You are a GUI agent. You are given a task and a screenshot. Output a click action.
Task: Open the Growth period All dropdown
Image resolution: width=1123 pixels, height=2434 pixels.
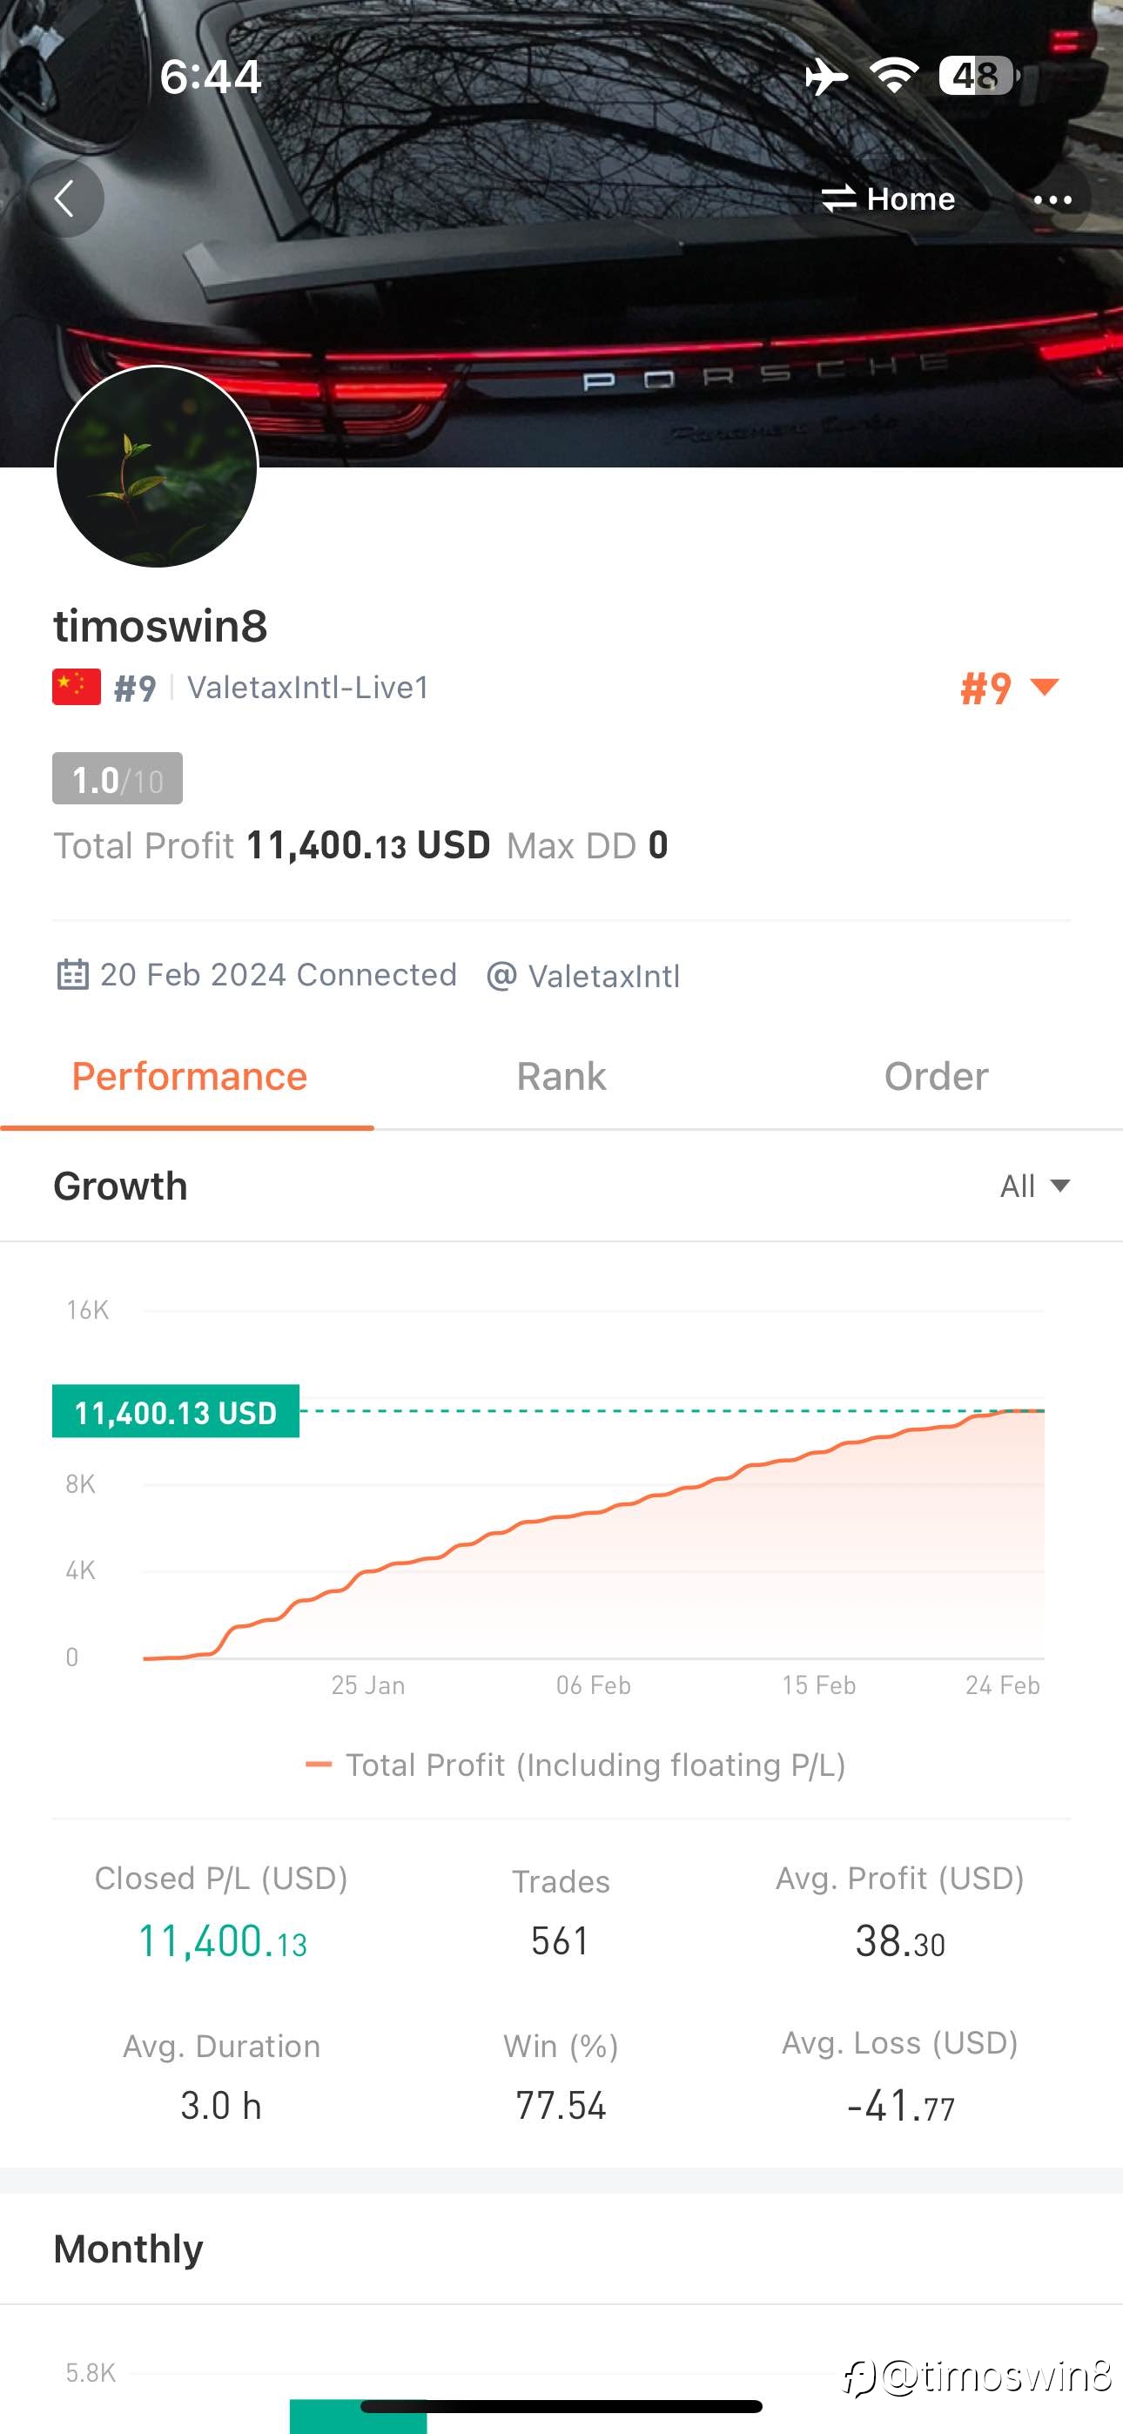[x=1035, y=1186]
